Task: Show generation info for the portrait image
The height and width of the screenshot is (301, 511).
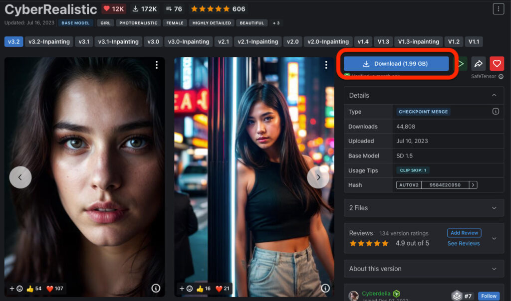Action: [156, 289]
